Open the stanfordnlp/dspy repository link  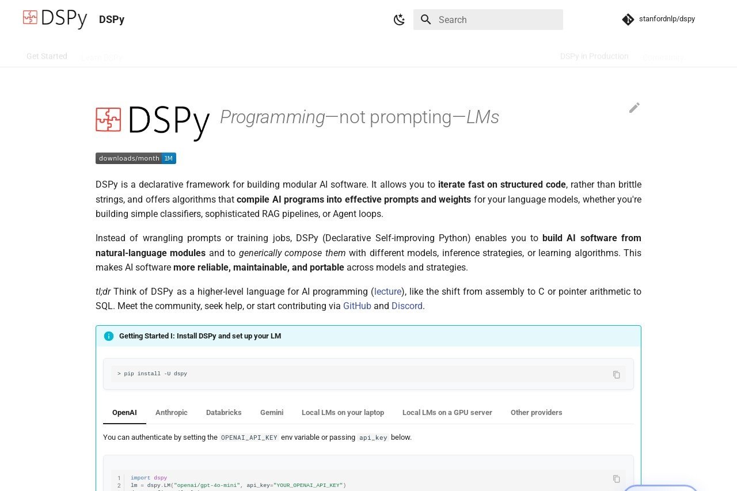click(659, 20)
